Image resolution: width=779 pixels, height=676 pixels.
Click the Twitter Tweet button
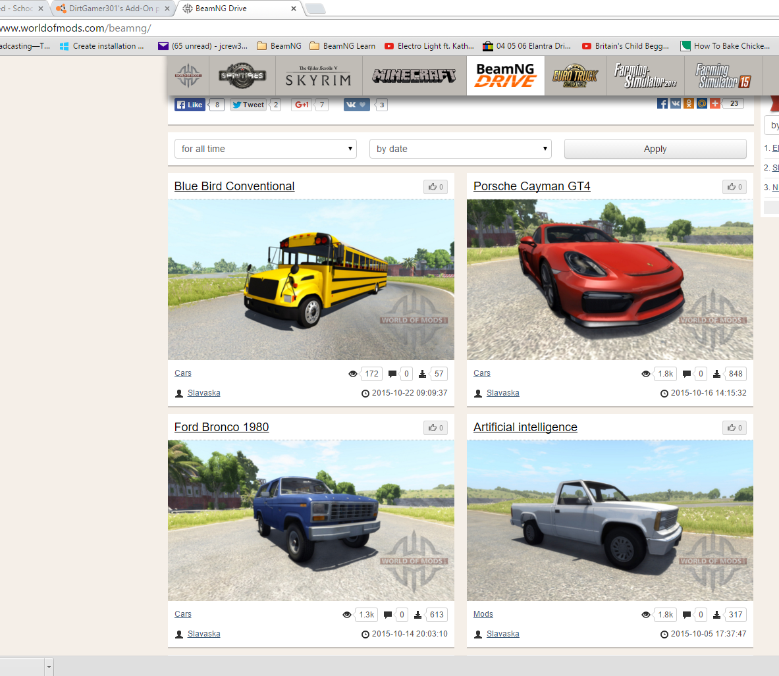[x=248, y=105]
